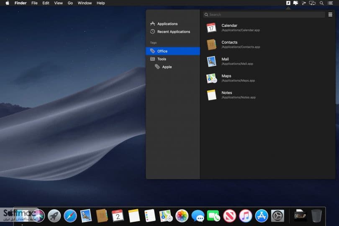The height and width of the screenshot is (226, 339).
Task: Open Messages from the Dock
Action: click(x=198, y=216)
